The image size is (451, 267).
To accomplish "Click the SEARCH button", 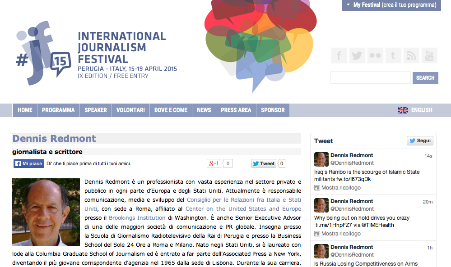I will click(425, 78).
